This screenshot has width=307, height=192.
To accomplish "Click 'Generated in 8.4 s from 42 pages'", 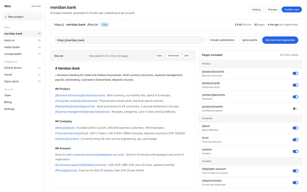I will coord(108,56).
